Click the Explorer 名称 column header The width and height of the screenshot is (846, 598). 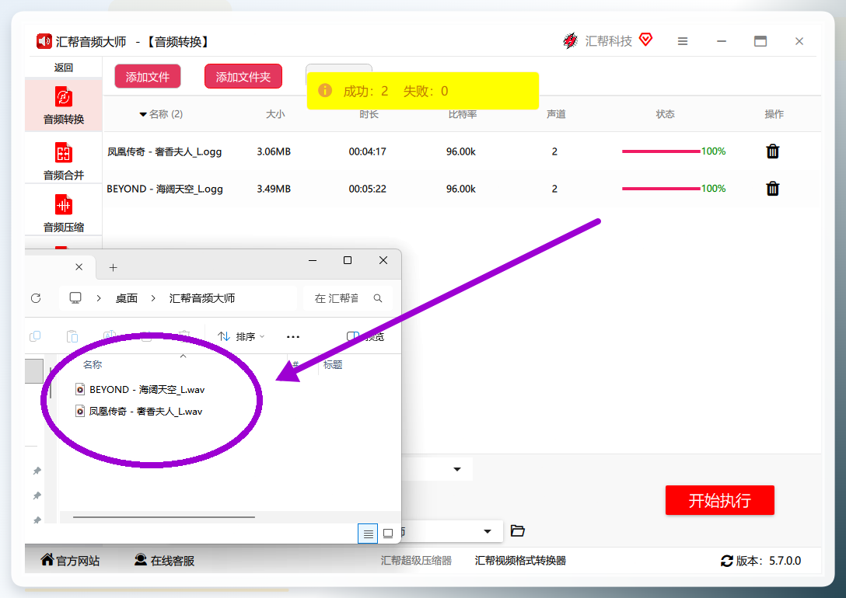pyautogui.click(x=93, y=365)
